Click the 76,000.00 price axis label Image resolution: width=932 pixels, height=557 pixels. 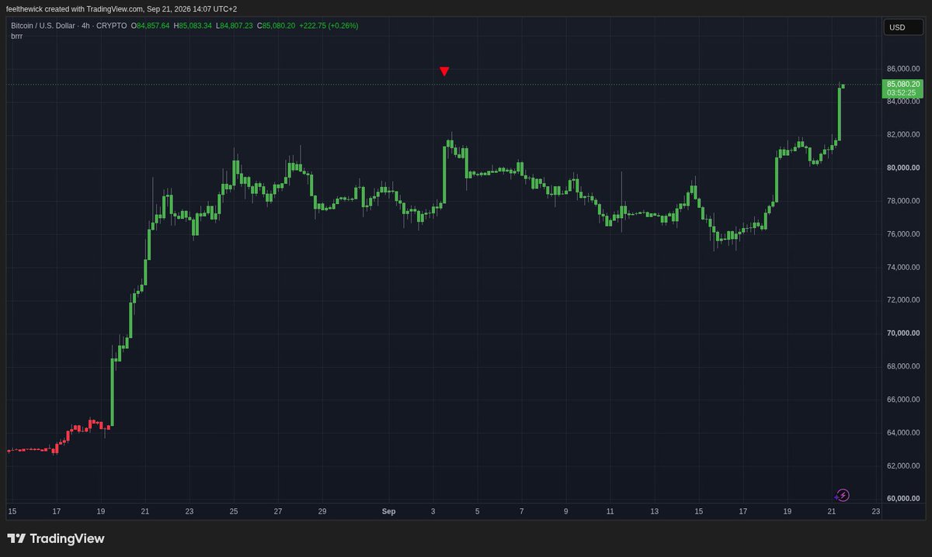tap(903, 234)
